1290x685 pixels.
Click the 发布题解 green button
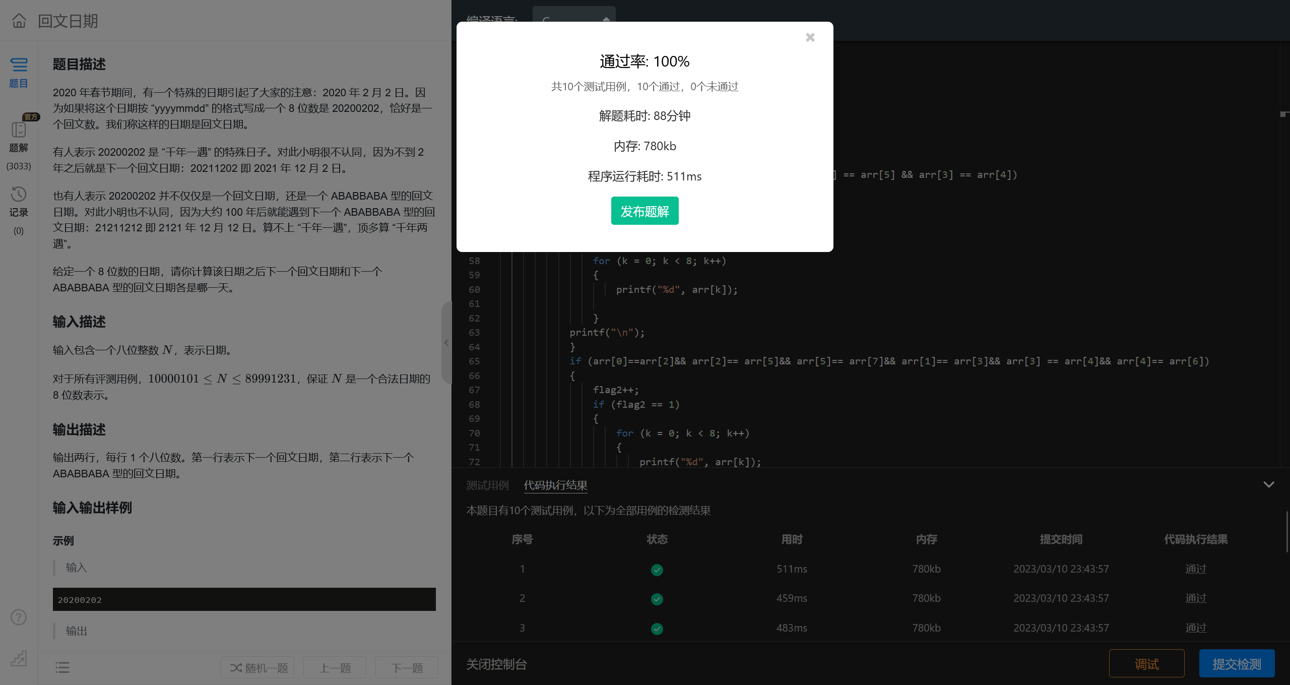click(644, 211)
